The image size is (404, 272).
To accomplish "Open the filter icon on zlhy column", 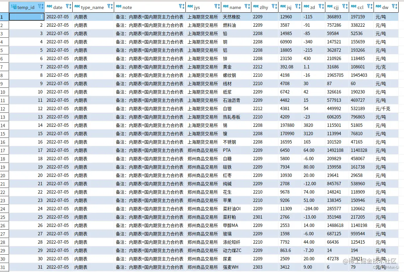I will [273, 6].
